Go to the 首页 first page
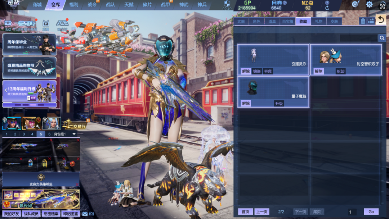This screenshot has height=219, width=389. [x=245, y=212]
